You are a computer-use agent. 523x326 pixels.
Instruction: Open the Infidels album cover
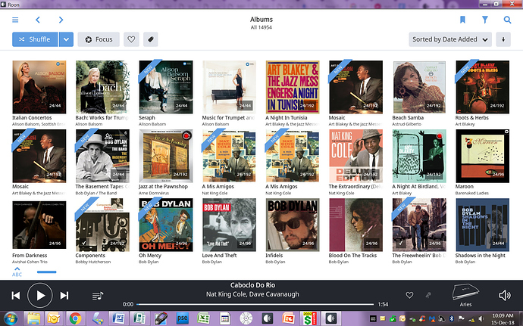click(293, 225)
